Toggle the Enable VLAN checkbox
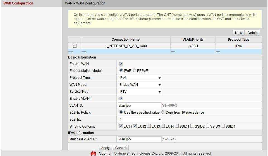The height and width of the screenshot is (156, 268). coord(121,99)
